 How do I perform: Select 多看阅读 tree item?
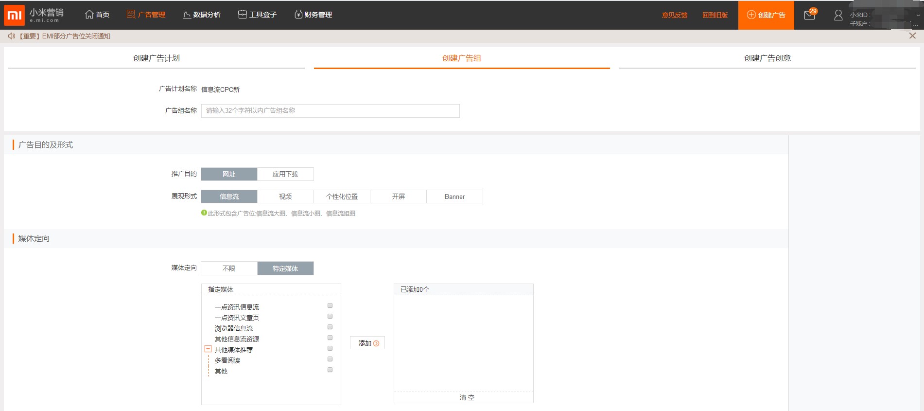point(227,360)
